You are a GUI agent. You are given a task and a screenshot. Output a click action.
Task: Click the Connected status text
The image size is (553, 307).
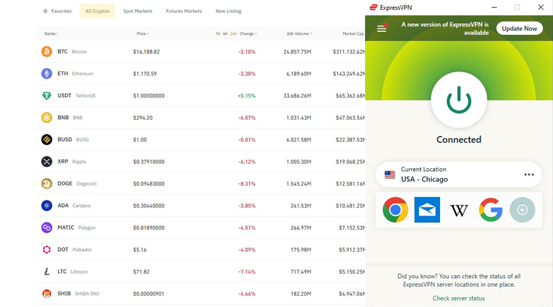tap(459, 139)
